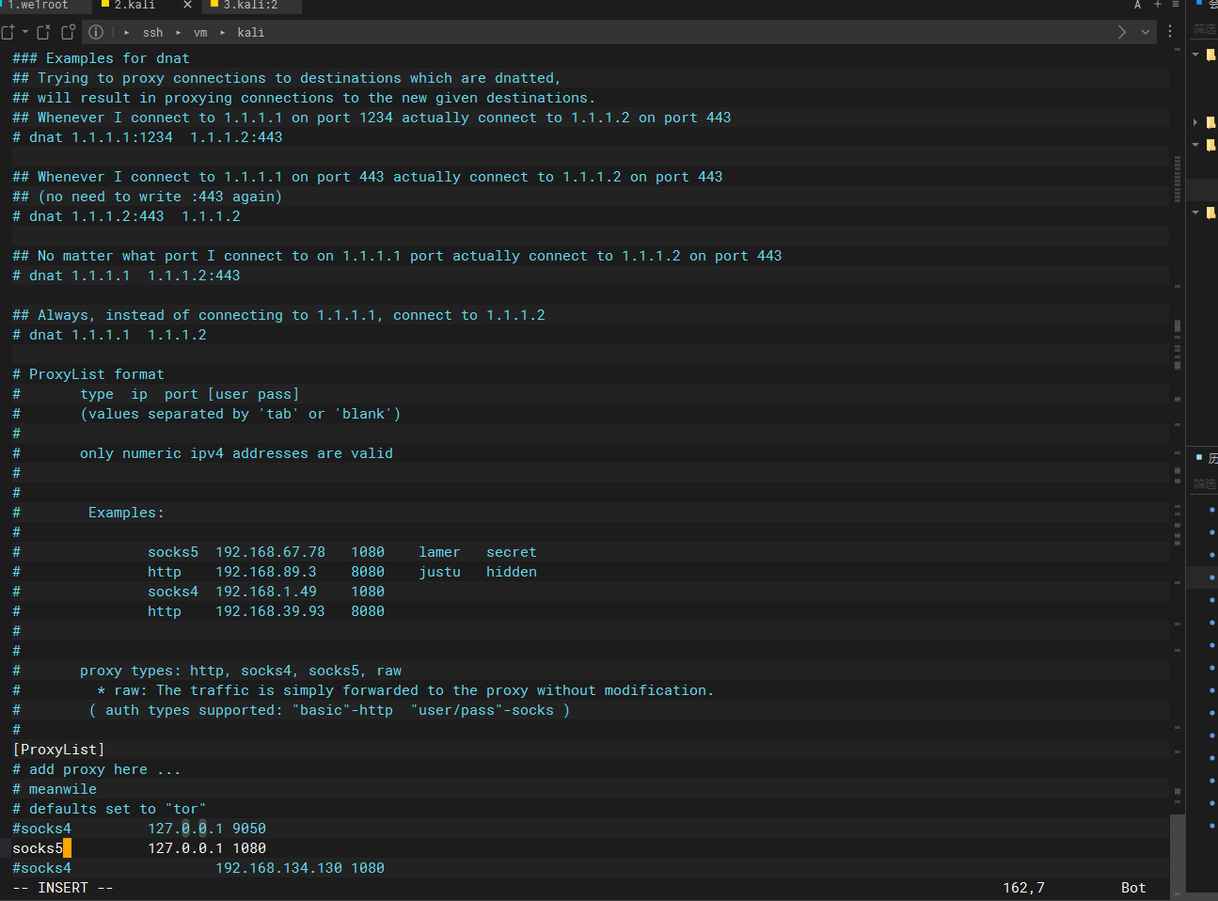The height and width of the screenshot is (901, 1218).
Task: Place cursor on the '[ProxyList]' line
Action: [x=58, y=750]
